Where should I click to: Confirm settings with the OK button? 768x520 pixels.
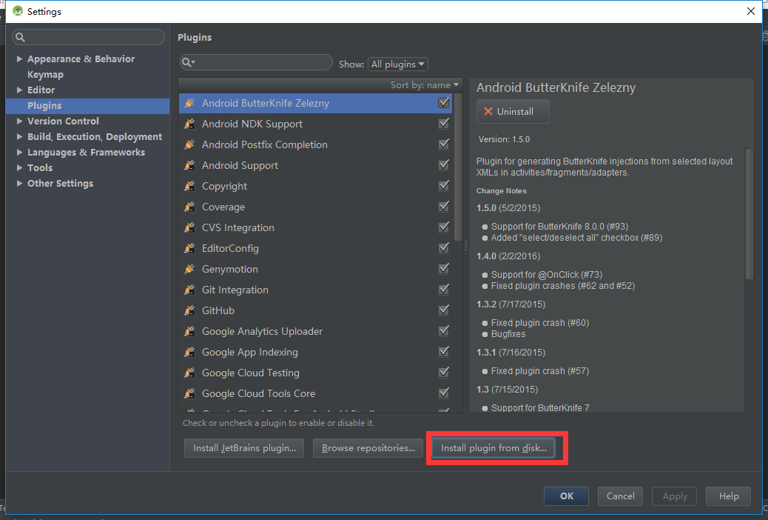point(566,496)
